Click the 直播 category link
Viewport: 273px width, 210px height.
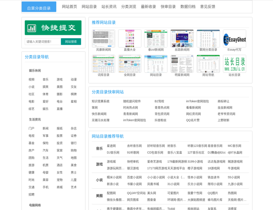(60, 109)
